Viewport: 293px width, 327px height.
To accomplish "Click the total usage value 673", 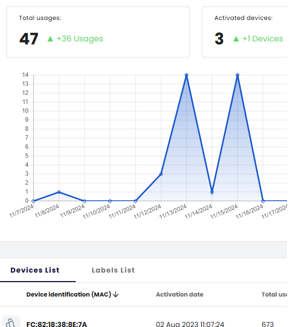I will pos(268,324).
